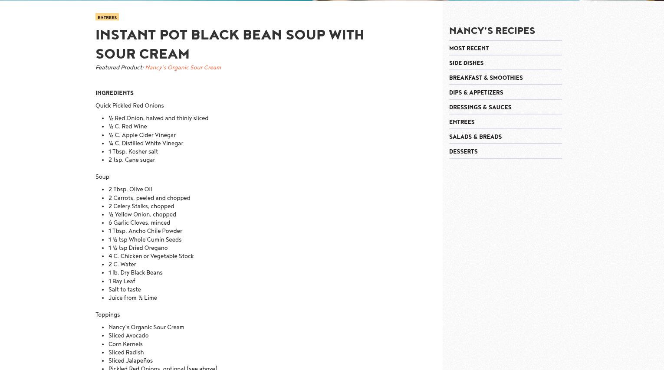Click the Instant Pot Black Bean Soup title
Image resolution: width=664 pixels, height=370 pixels.
coord(230,44)
